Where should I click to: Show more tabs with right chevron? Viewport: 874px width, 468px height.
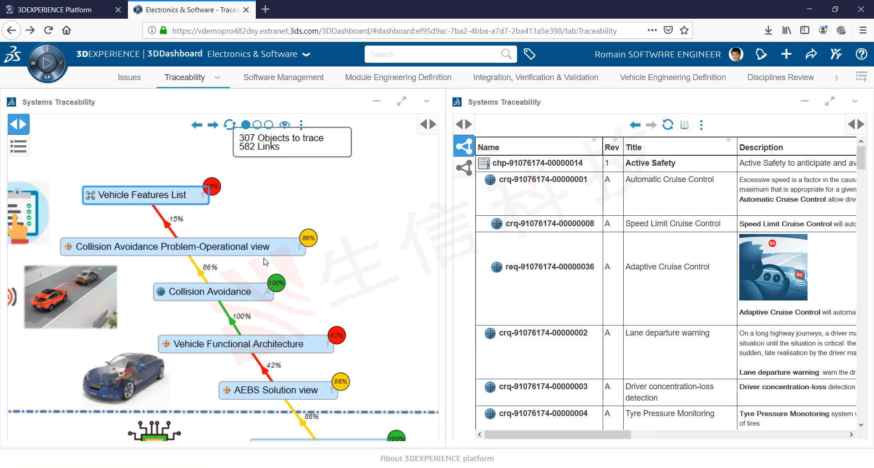point(836,78)
